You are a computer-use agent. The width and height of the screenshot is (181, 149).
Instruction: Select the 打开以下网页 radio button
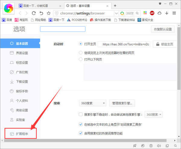[x=81, y=59]
